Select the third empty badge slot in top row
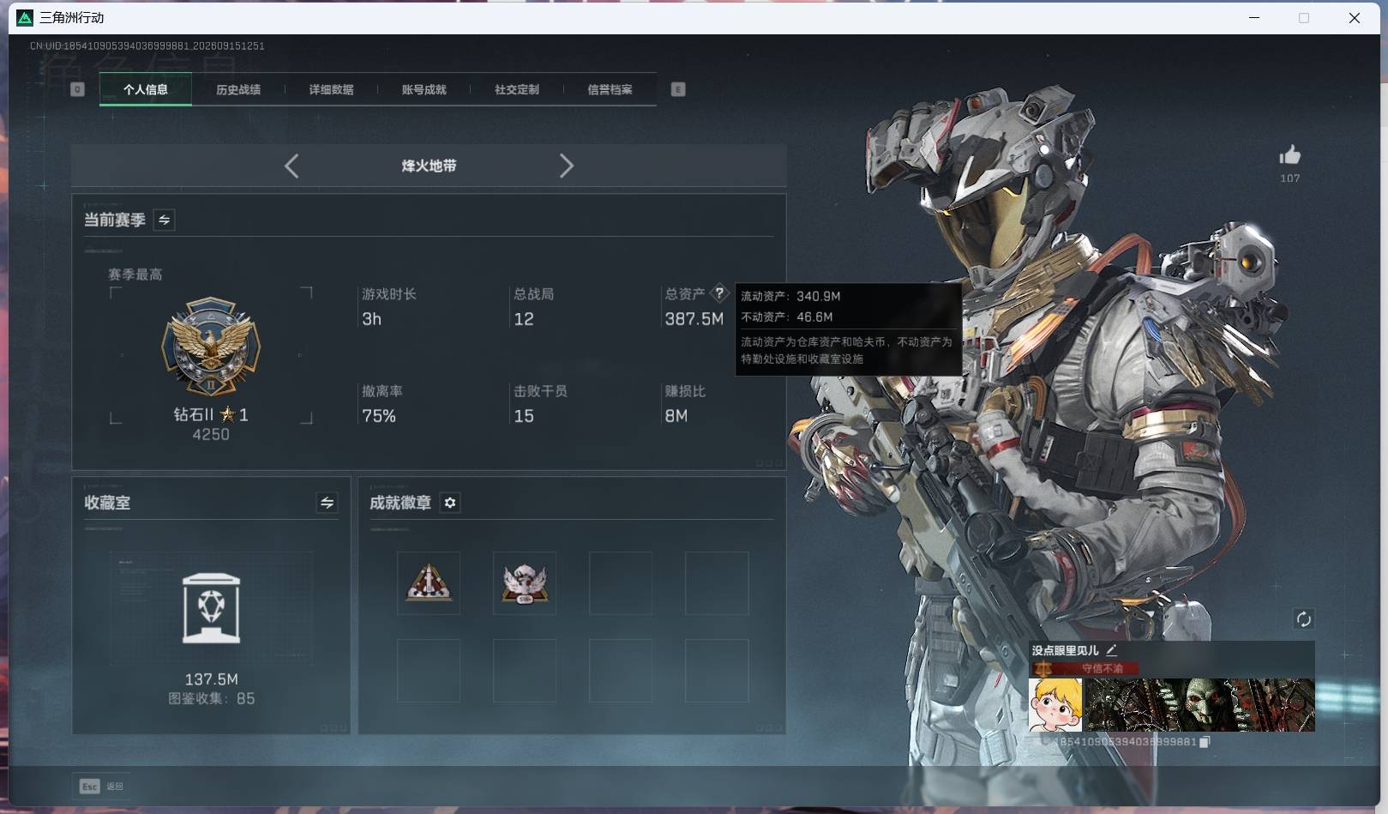1388x814 pixels. tap(621, 583)
